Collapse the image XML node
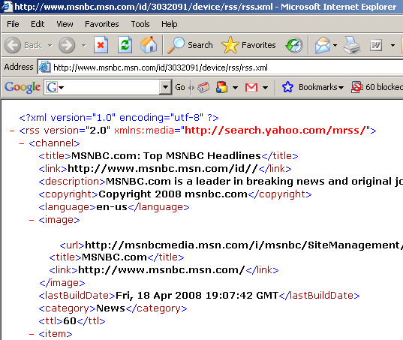The image size is (403, 340). [x=32, y=220]
